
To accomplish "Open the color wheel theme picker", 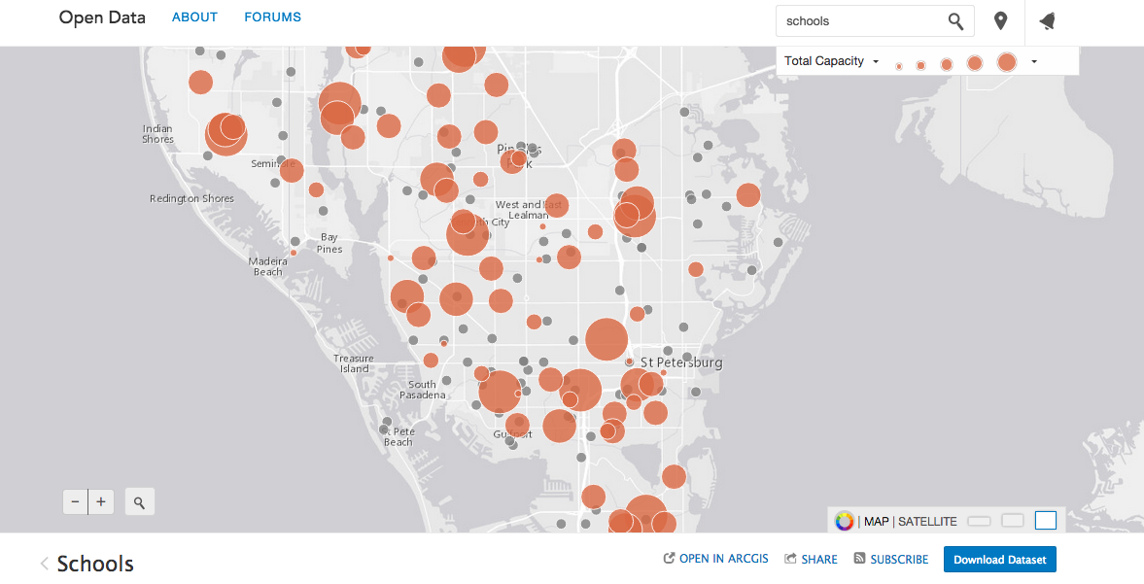I will tap(844, 521).
